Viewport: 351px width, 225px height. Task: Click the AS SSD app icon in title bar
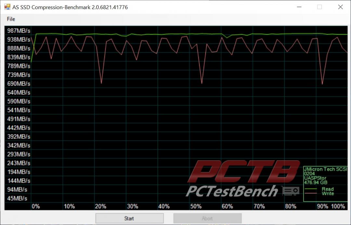point(7,7)
